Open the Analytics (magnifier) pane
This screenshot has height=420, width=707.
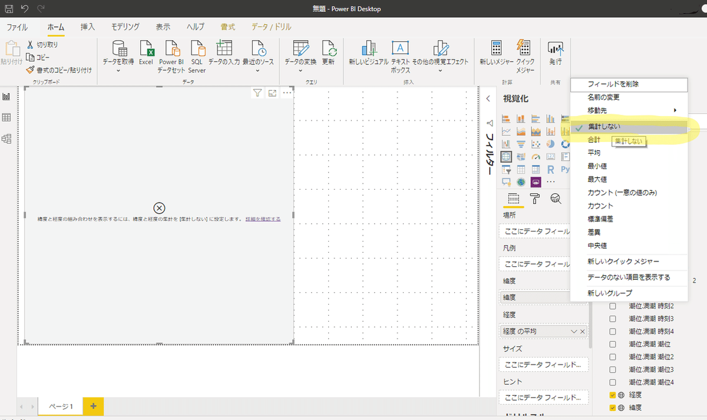[x=556, y=199]
